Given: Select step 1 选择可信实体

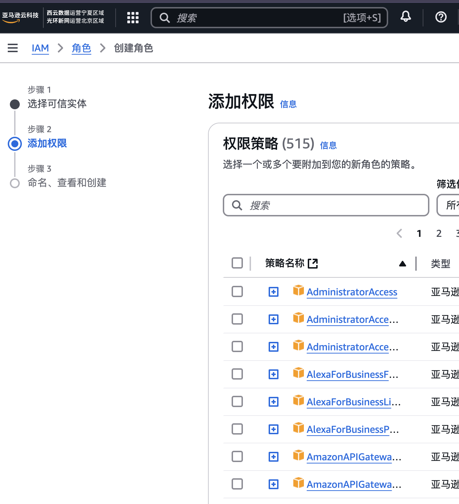Looking at the screenshot, I should 57,104.
